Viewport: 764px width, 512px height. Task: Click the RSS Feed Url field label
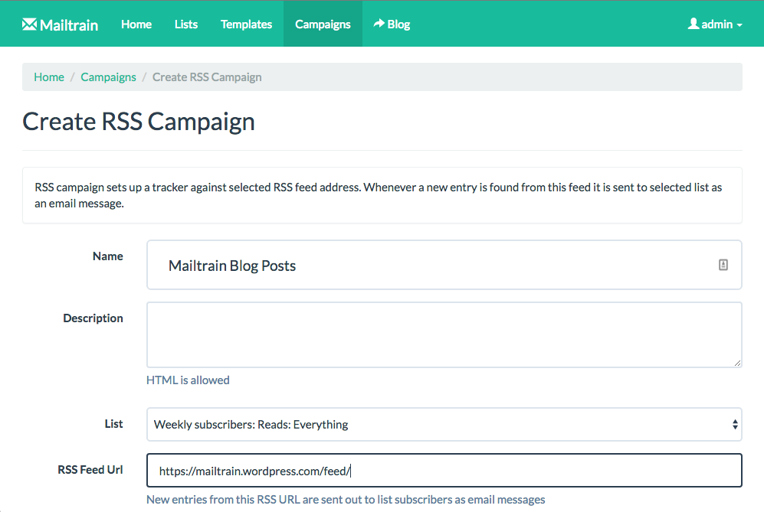tap(90, 469)
